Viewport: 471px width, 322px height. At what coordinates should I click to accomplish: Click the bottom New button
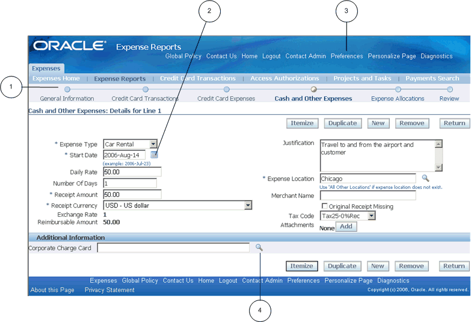click(x=378, y=266)
